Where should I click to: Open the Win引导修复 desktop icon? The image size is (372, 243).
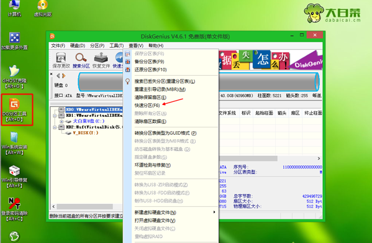tap(14, 177)
